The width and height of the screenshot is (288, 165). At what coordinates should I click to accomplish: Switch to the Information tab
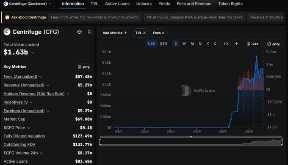click(73, 4)
